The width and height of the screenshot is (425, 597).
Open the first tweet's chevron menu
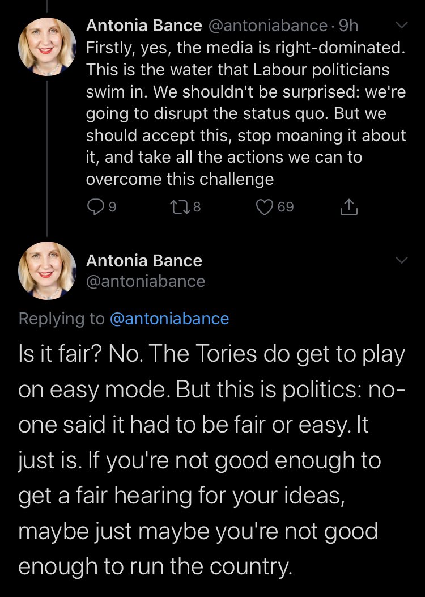click(x=402, y=25)
